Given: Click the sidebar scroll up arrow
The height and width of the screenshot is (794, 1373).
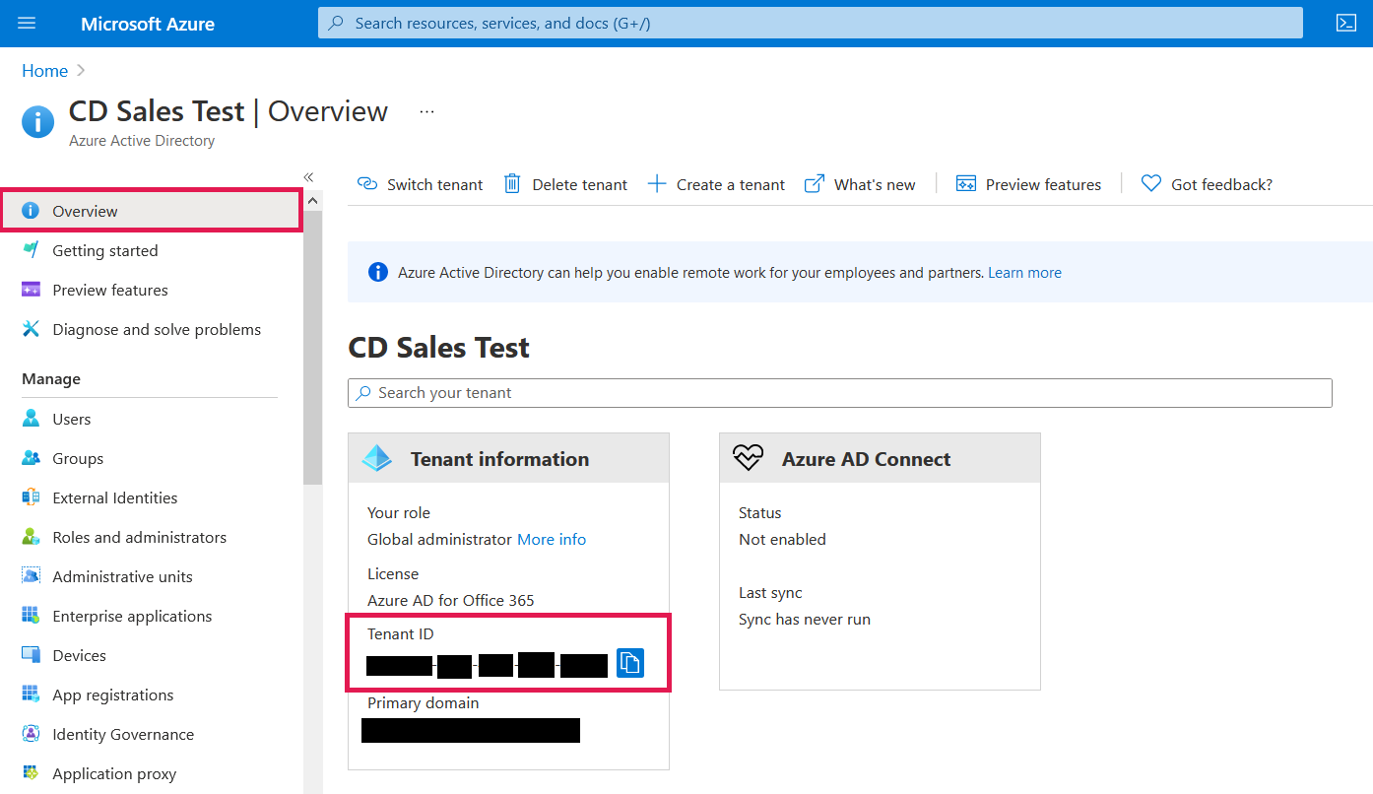Looking at the screenshot, I should pos(313,201).
